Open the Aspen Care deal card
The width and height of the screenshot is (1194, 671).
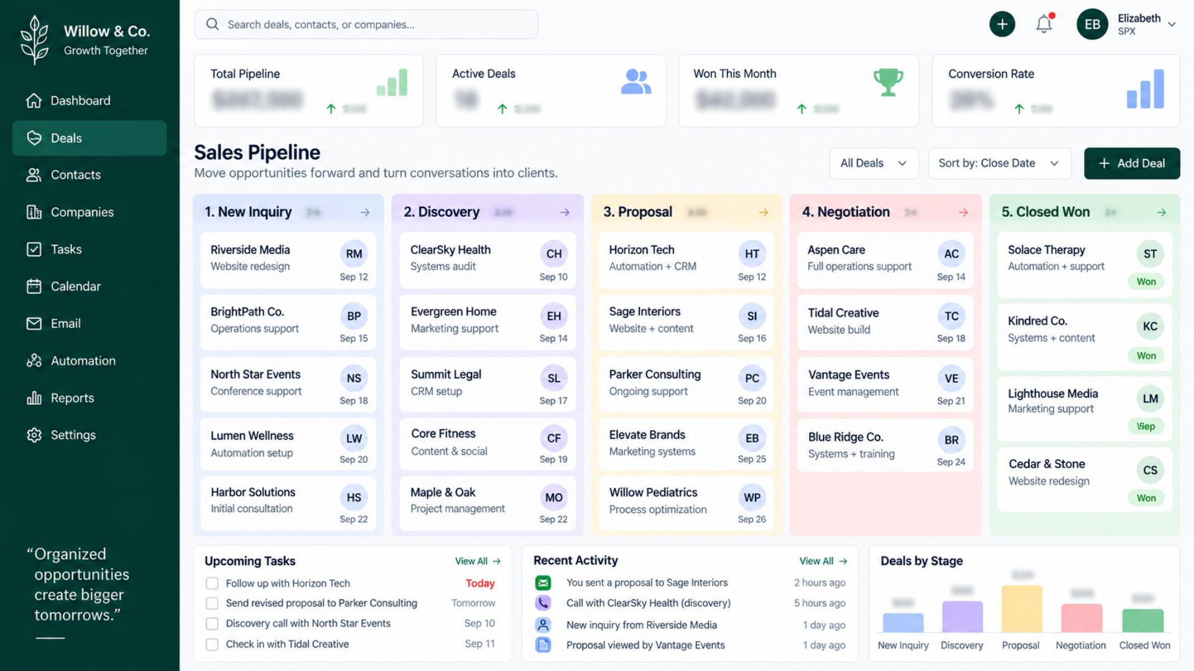point(886,260)
